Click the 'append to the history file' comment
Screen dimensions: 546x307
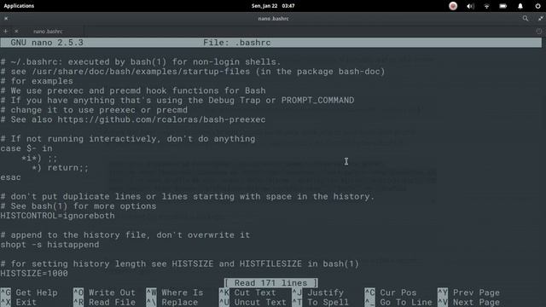pyautogui.click(x=125, y=235)
